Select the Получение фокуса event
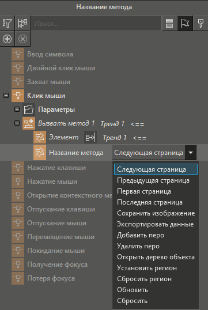Screen dimensions: 208x310 (58, 264)
